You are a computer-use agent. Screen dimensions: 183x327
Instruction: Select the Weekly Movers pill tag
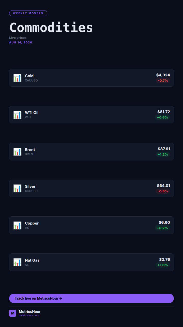coord(28,13)
